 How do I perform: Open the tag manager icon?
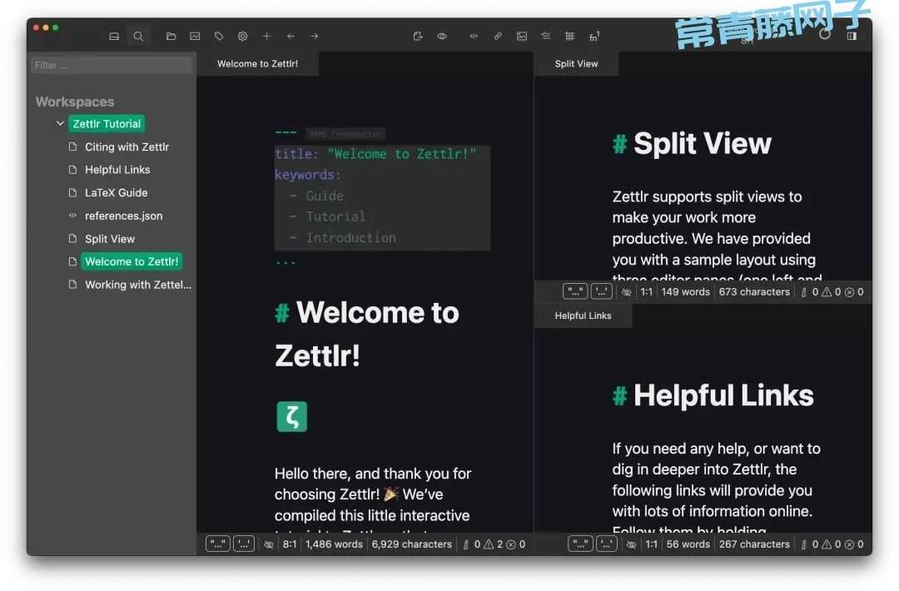pos(219,36)
